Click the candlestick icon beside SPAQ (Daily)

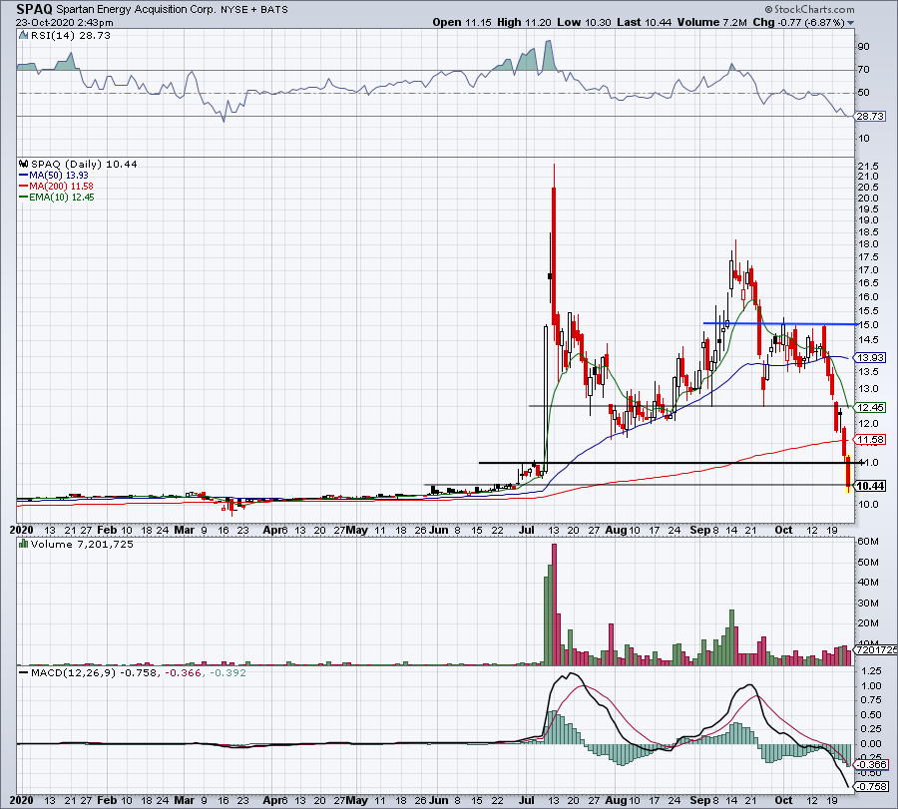[24, 164]
